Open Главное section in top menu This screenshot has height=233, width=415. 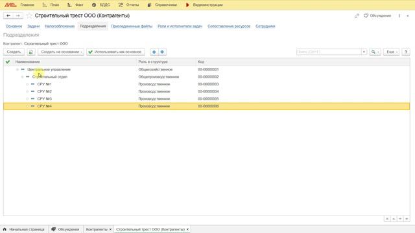pos(27,5)
